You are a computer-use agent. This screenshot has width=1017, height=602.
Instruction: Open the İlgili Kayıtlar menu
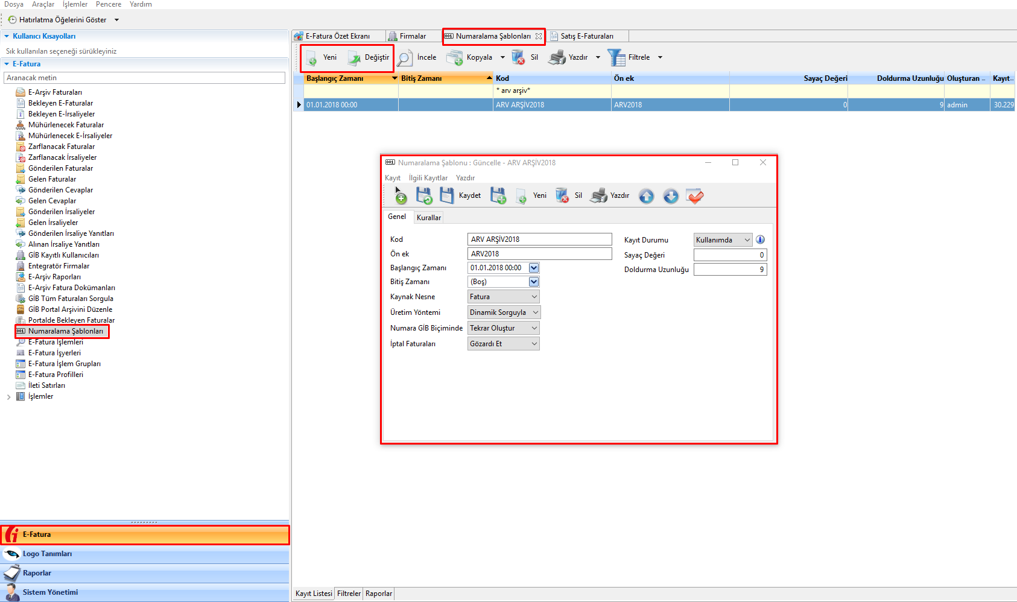[x=428, y=178]
